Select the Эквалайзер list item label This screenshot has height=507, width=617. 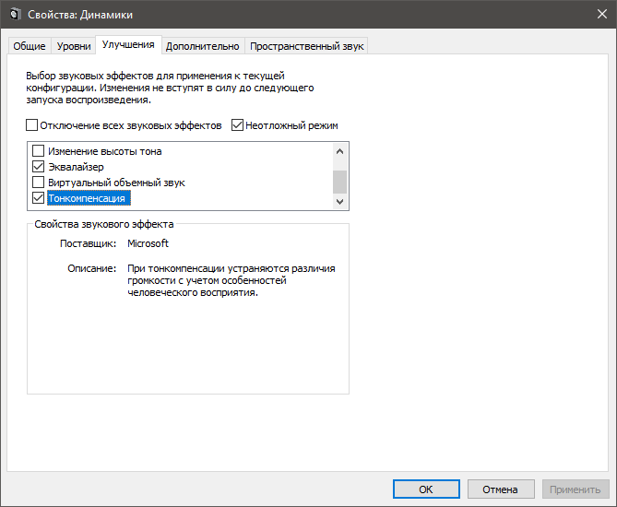tap(76, 167)
